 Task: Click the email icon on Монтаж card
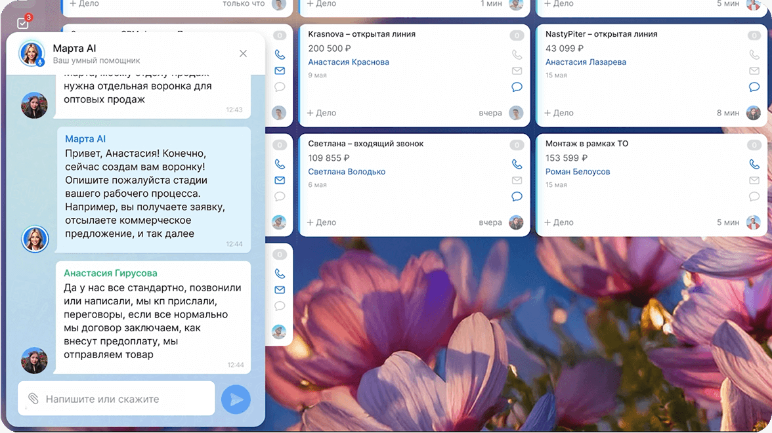pyautogui.click(x=754, y=180)
